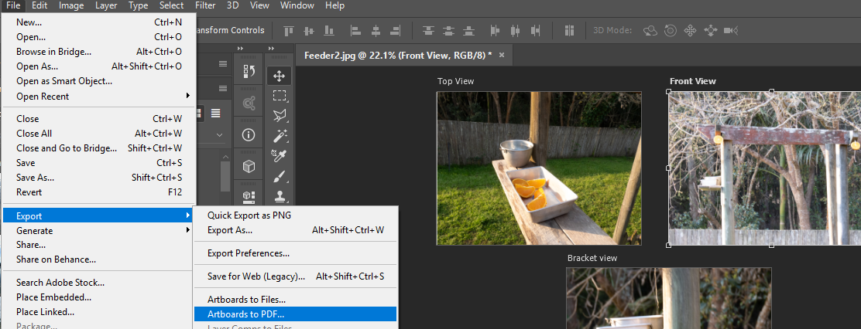The width and height of the screenshot is (861, 329).
Task: Choose Artboards to Files... option
Action: 295,300
